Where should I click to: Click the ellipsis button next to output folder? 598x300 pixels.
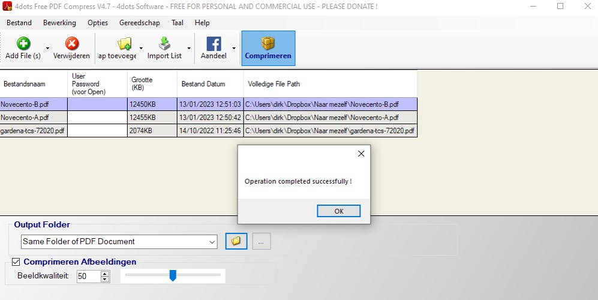262,241
